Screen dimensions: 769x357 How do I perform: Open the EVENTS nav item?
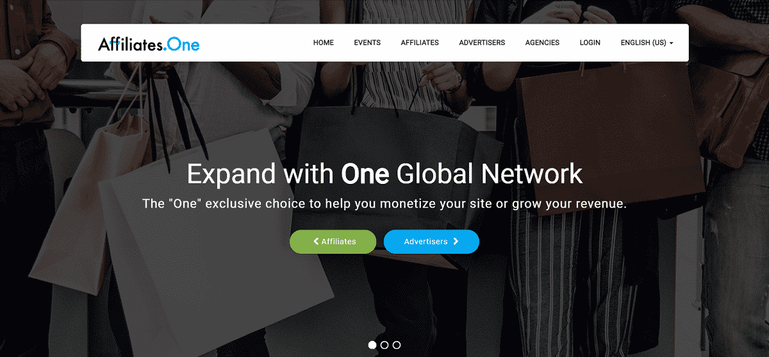click(367, 43)
